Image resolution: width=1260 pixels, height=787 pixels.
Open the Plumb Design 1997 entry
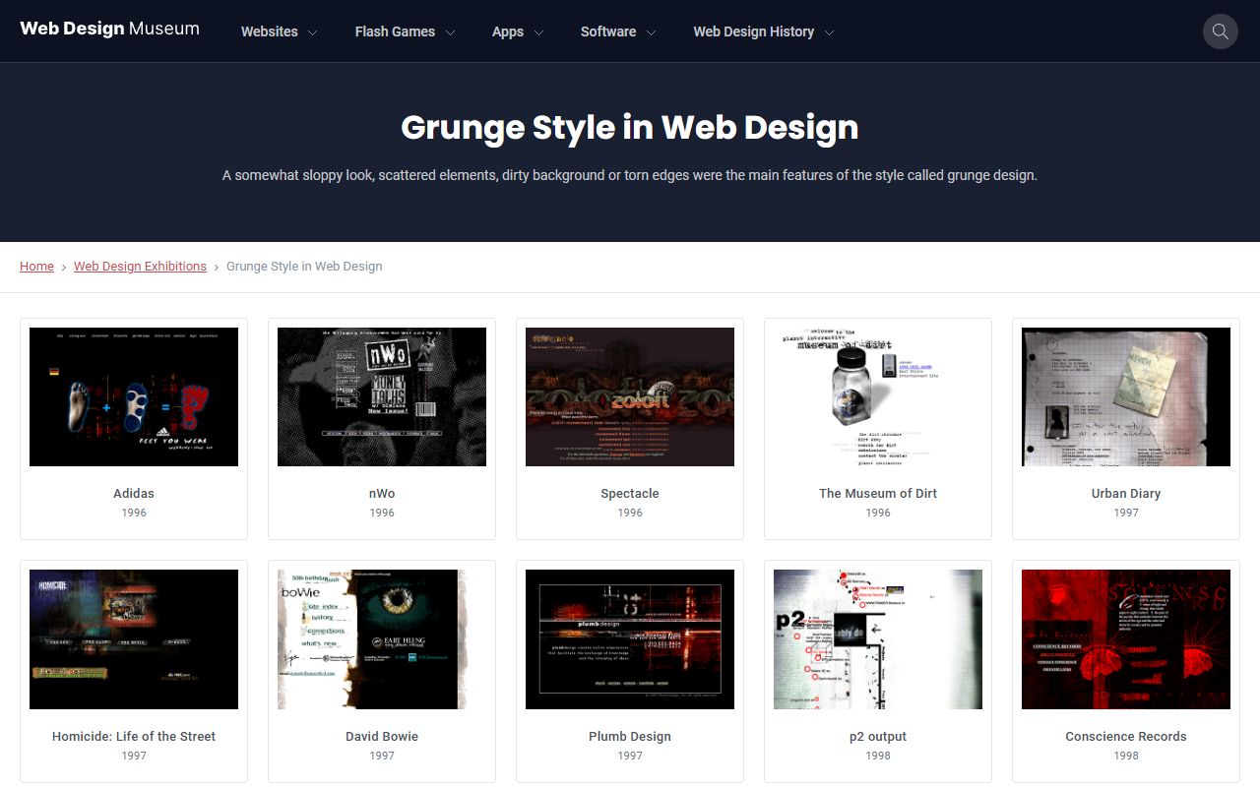(629, 638)
